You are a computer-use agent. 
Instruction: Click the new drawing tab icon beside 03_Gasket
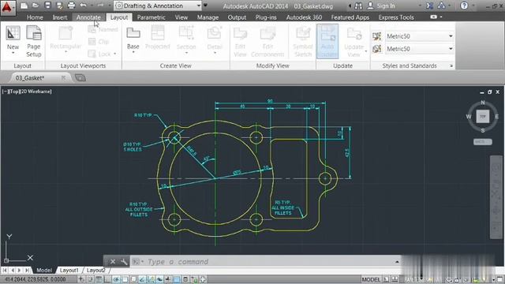coord(80,78)
